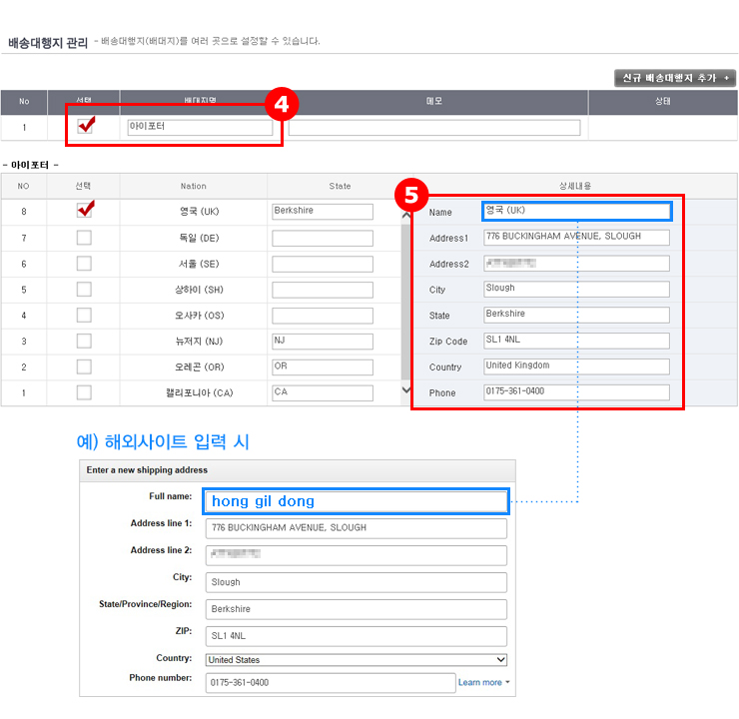
Task: Click the Zip Code field SL1 4NL
Action: pyautogui.click(x=576, y=341)
